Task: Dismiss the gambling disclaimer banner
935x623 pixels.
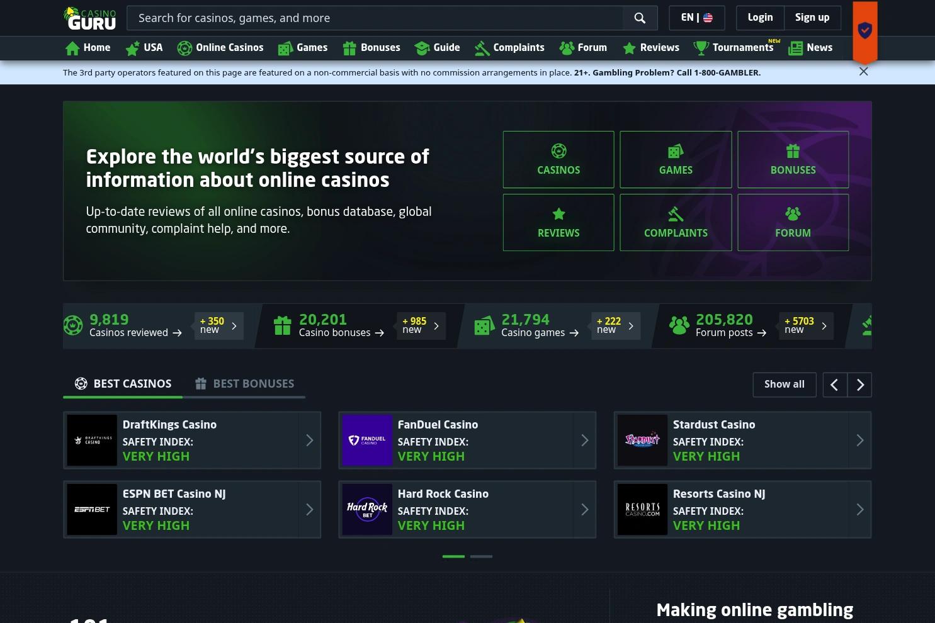Action: pyautogui.click(x=863, y=72)
